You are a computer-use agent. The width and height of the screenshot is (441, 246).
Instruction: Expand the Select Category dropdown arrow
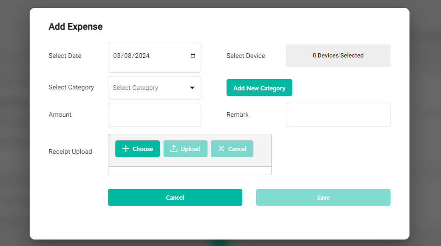[192, 88]
